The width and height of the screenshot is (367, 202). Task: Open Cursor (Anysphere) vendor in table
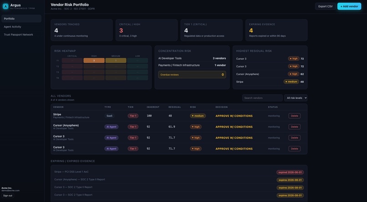point(66,125)
